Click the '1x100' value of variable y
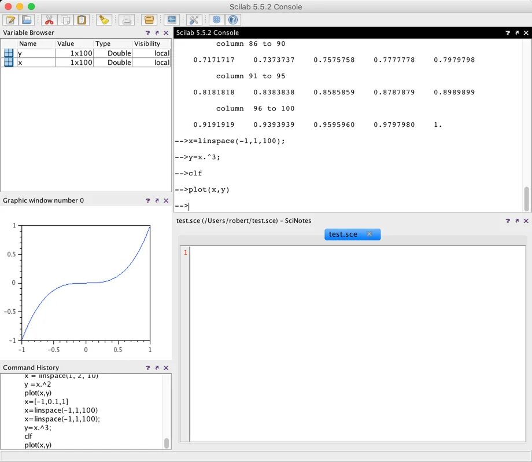532x462 pixels. coord(81,53)
